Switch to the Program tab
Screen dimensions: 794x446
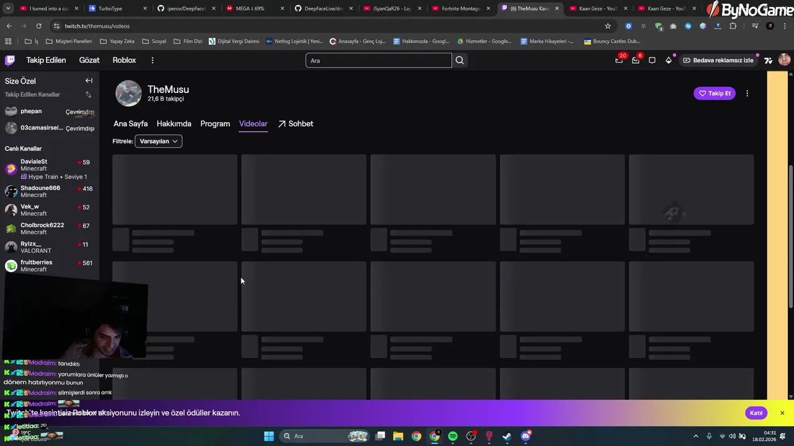coord(215,124)
